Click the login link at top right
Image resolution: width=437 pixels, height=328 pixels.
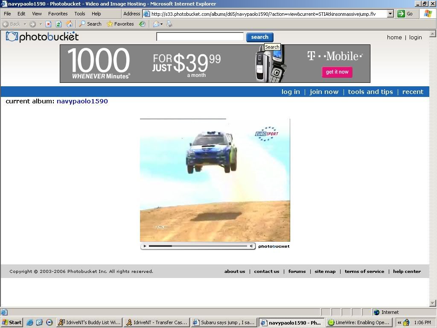[416, 38]
